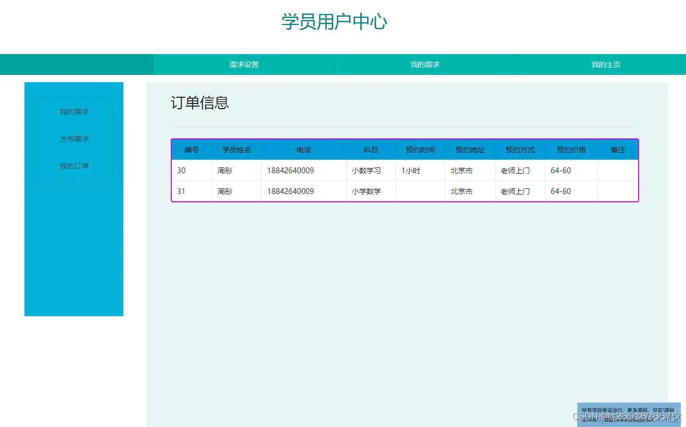Select the 编号 column header
Image resolution: width=686 pixels, height=427 pixels.
[192, 150]
